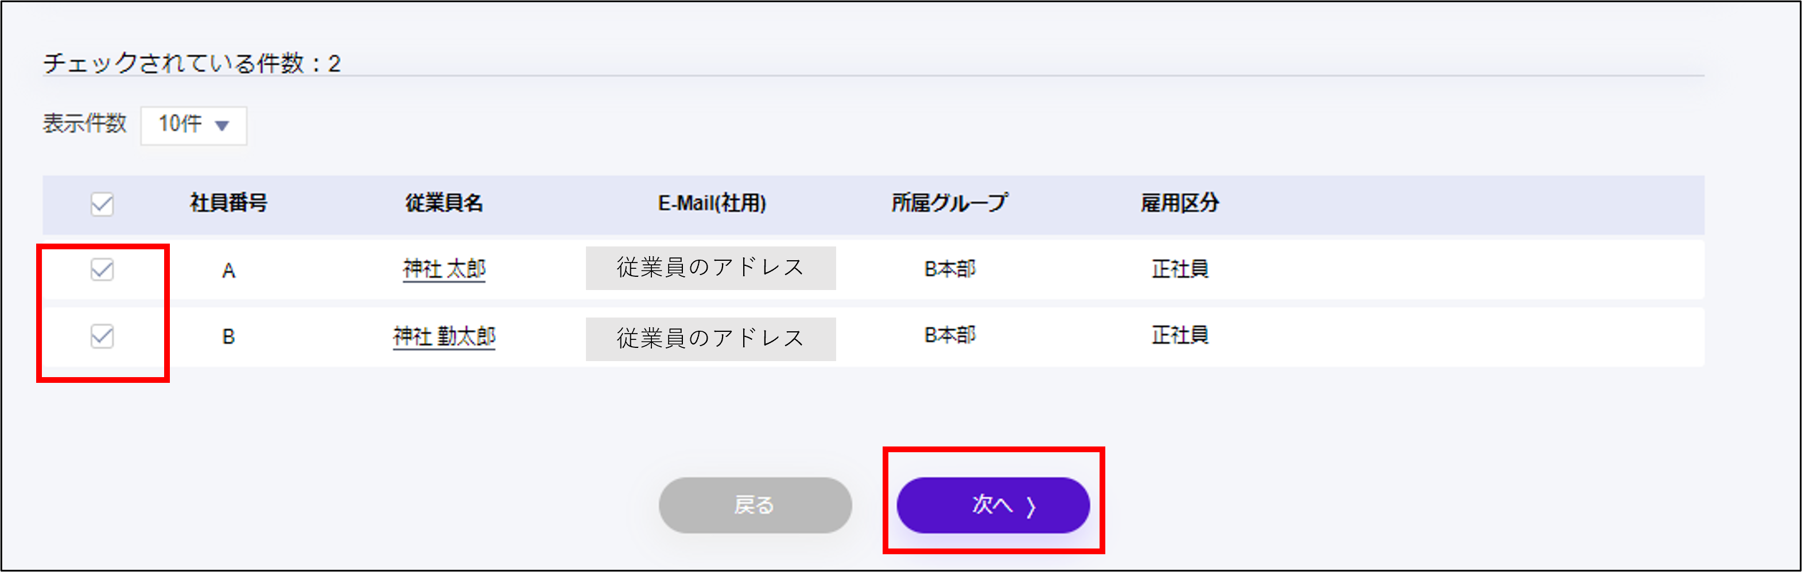
Task: Click the 正社員 cell in 神社 勤太郎's row
Action: [1180, 335]
